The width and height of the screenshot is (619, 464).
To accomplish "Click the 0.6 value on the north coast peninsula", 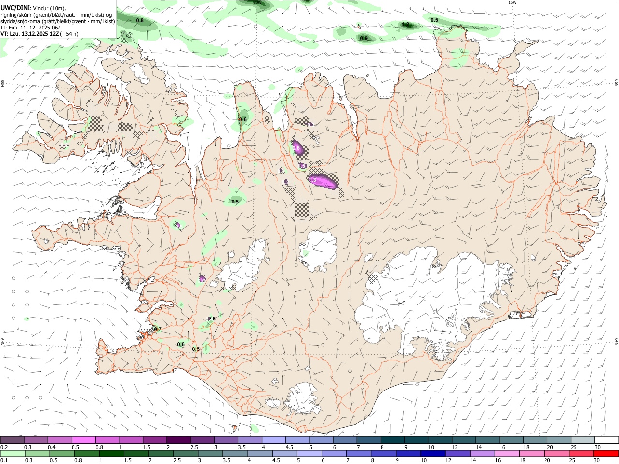I will coord(243,119).
